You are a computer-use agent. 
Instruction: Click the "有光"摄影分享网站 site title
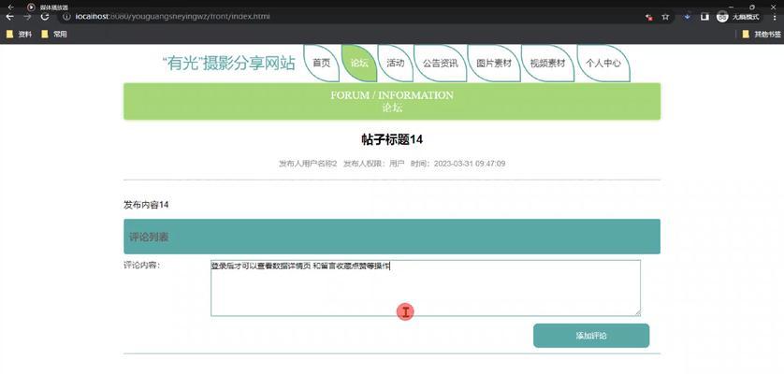[229, 64]
